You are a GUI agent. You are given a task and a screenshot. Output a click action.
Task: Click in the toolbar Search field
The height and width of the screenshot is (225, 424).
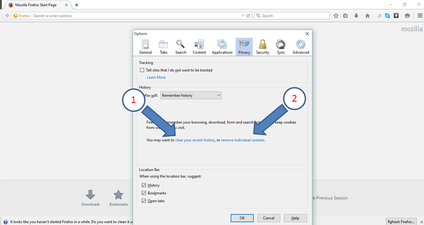[293, 16]
